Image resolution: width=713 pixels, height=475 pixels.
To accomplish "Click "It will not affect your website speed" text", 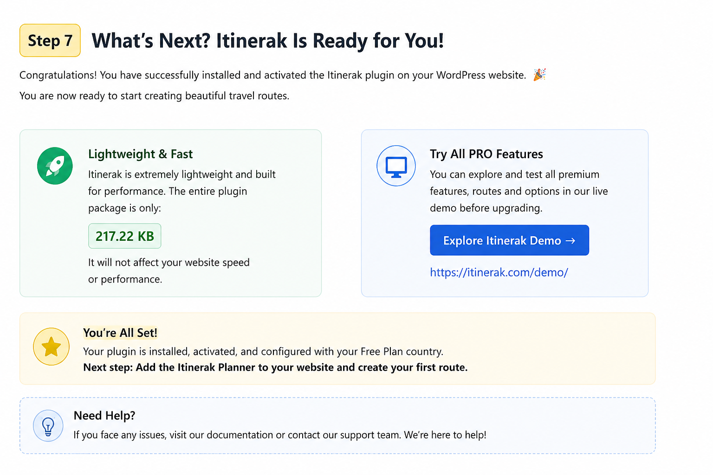I will 169,271.
